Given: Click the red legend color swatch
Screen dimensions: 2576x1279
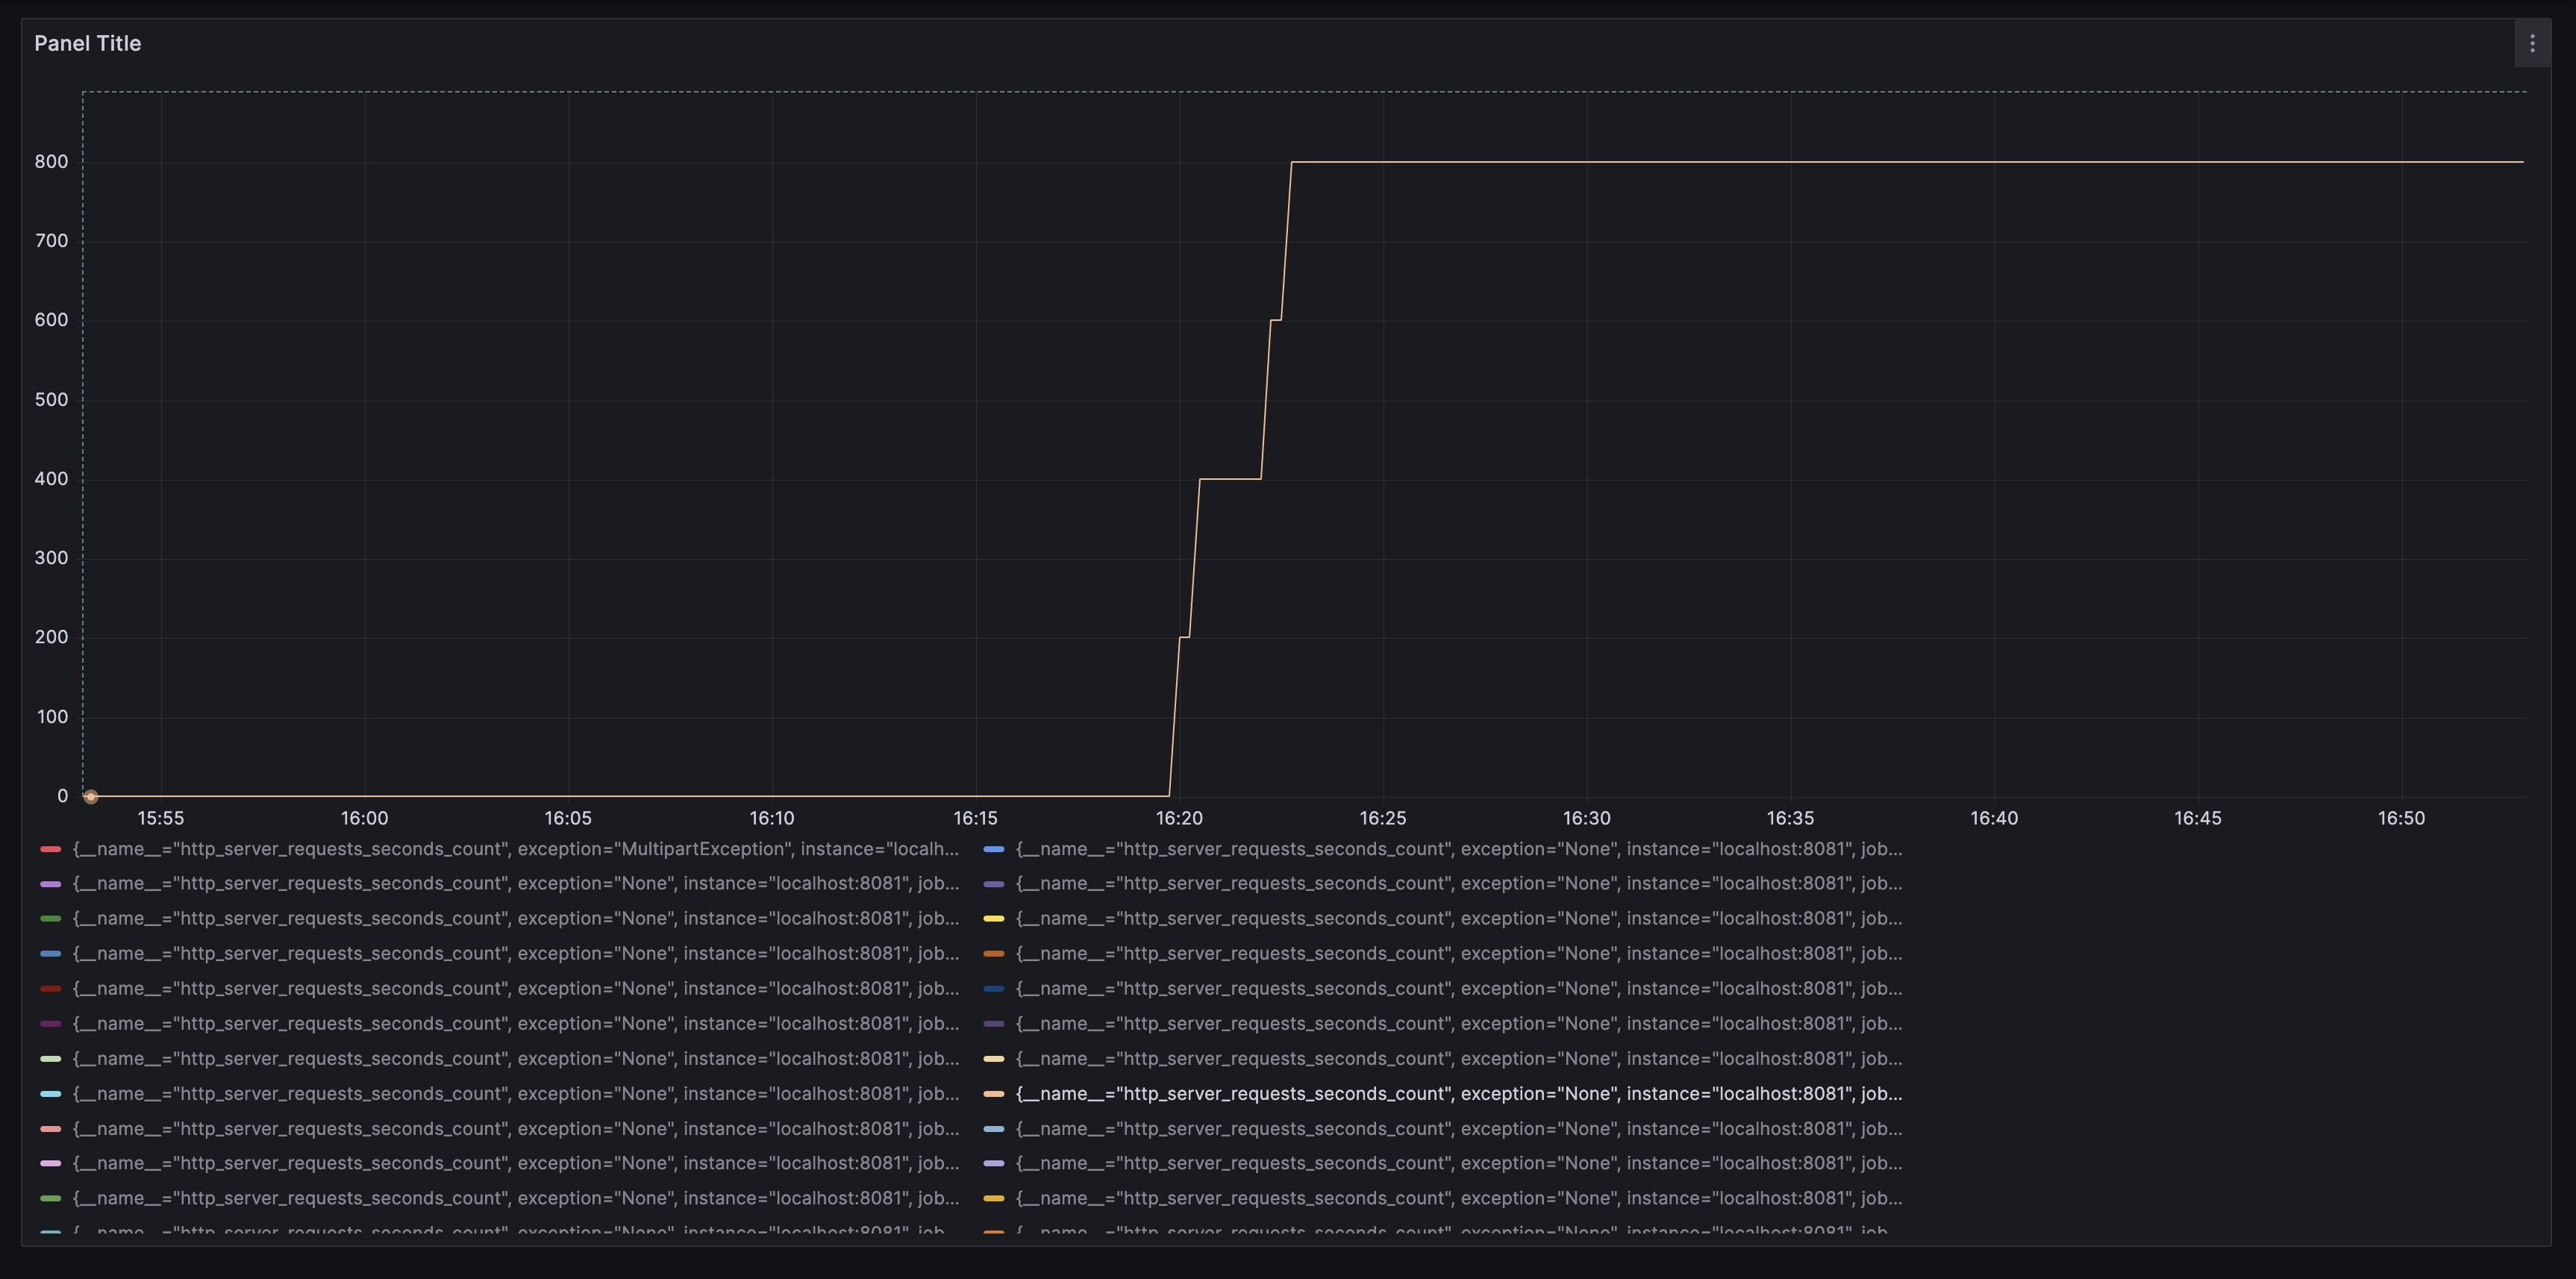Looking at the screenshot, I should (x=51, y=849).
